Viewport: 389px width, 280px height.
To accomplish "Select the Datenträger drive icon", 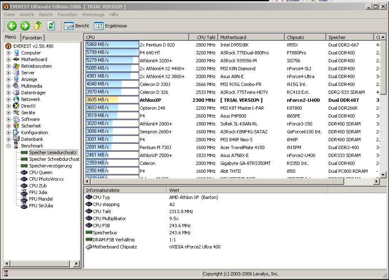I will point(16,93).
